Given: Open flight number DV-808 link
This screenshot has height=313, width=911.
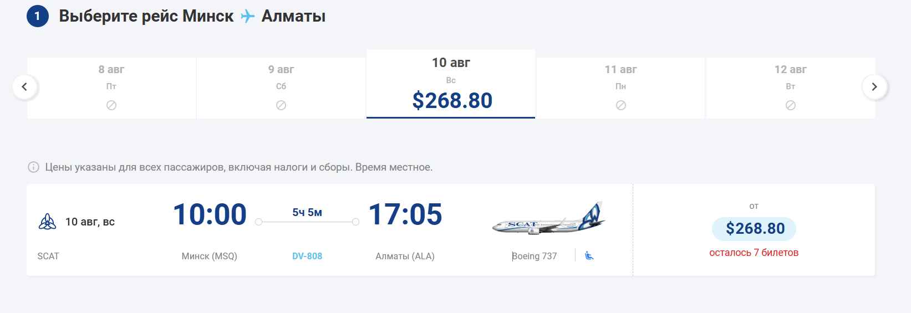Looking at the screenshot, I should [x=307, y=256].
